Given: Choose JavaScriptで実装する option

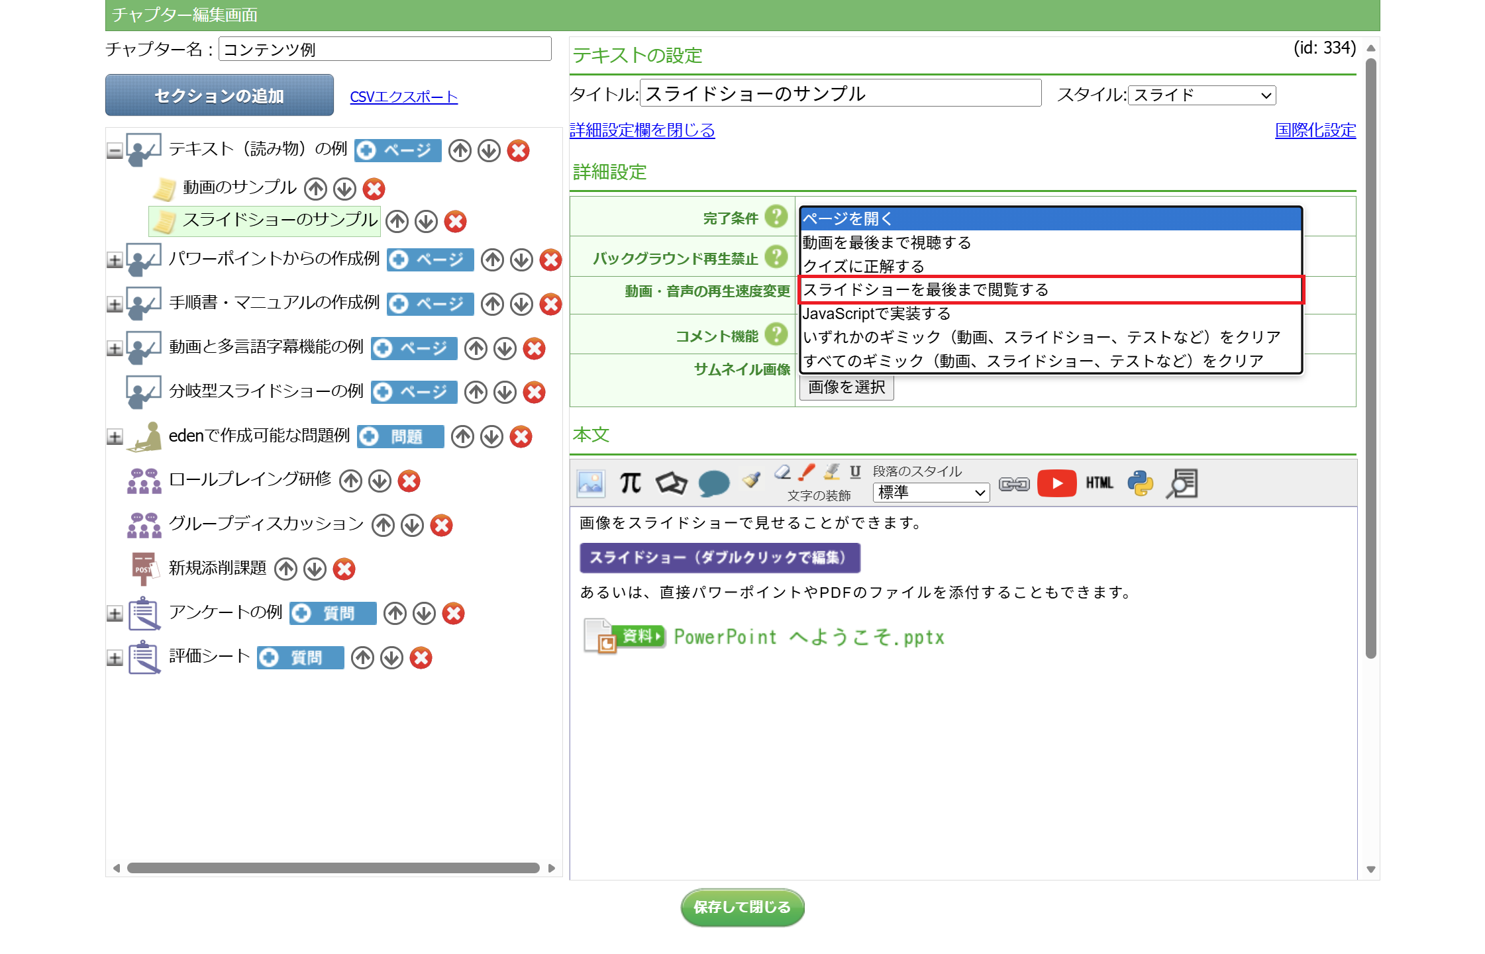Looking at the screenshot, I should (x=1050, y=314).
